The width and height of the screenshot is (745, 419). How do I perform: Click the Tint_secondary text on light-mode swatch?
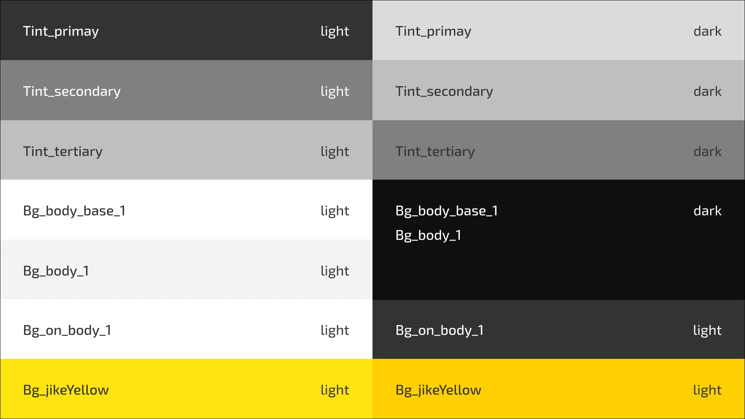pos(72,91)
